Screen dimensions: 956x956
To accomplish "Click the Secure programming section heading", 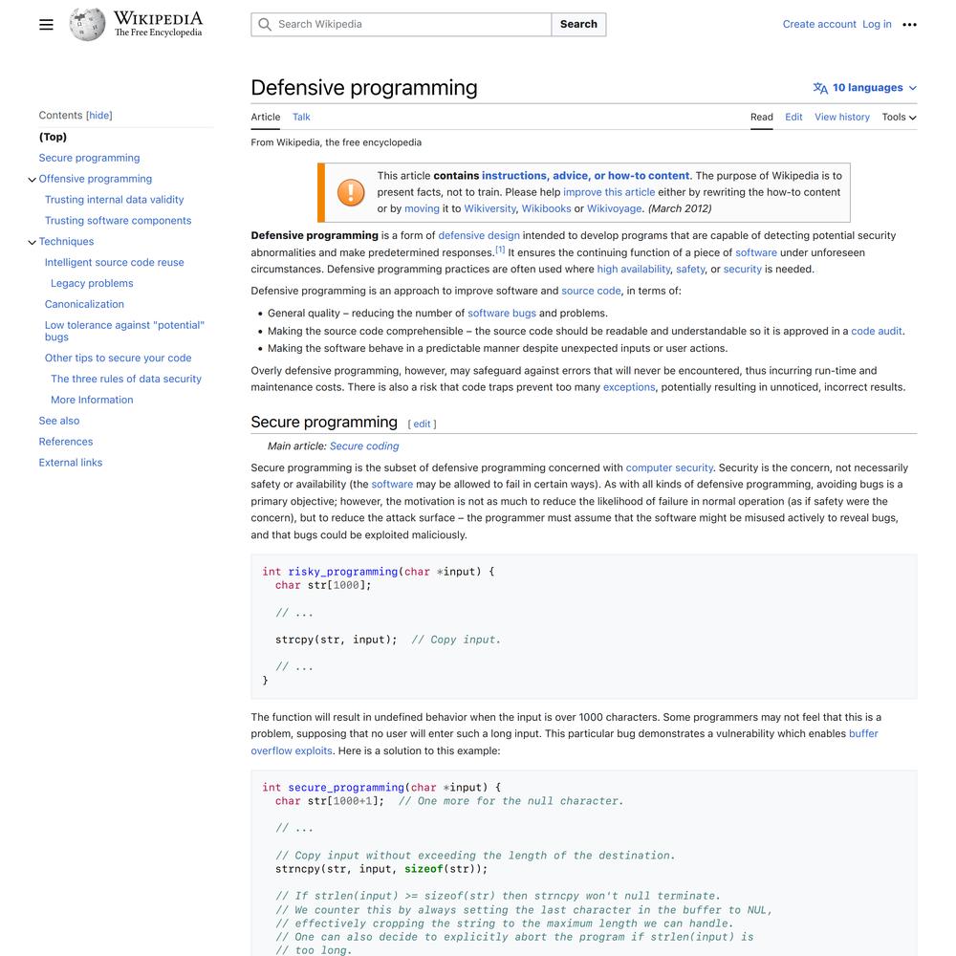I will 324,422.
